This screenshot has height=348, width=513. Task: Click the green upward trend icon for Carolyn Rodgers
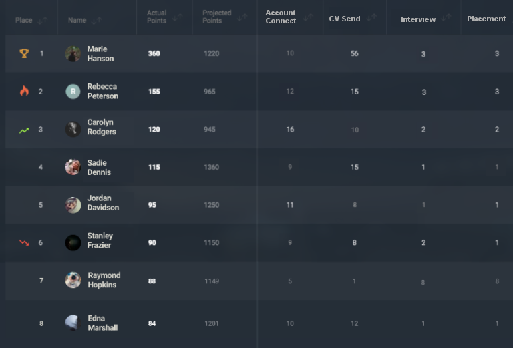pyautogui.click(x=24, y=130)
